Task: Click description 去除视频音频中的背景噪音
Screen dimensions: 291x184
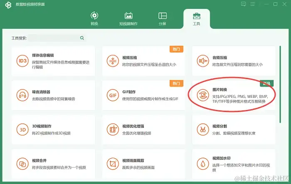Action: point(54,99)
